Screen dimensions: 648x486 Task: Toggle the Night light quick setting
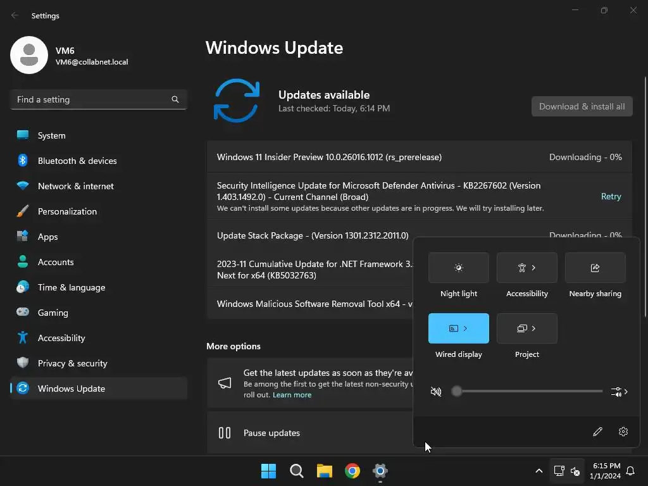(458, 268)
